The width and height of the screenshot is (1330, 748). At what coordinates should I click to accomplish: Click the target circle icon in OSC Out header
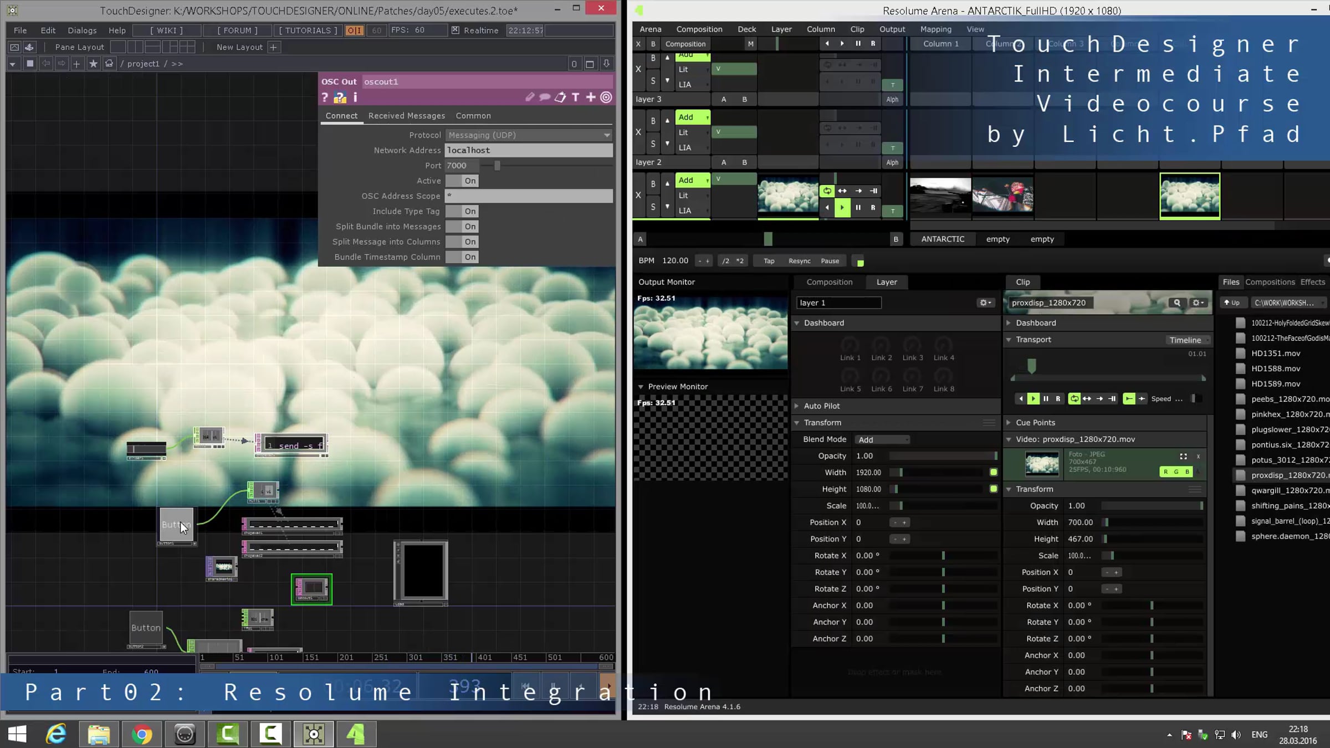[x=606, y=98]
